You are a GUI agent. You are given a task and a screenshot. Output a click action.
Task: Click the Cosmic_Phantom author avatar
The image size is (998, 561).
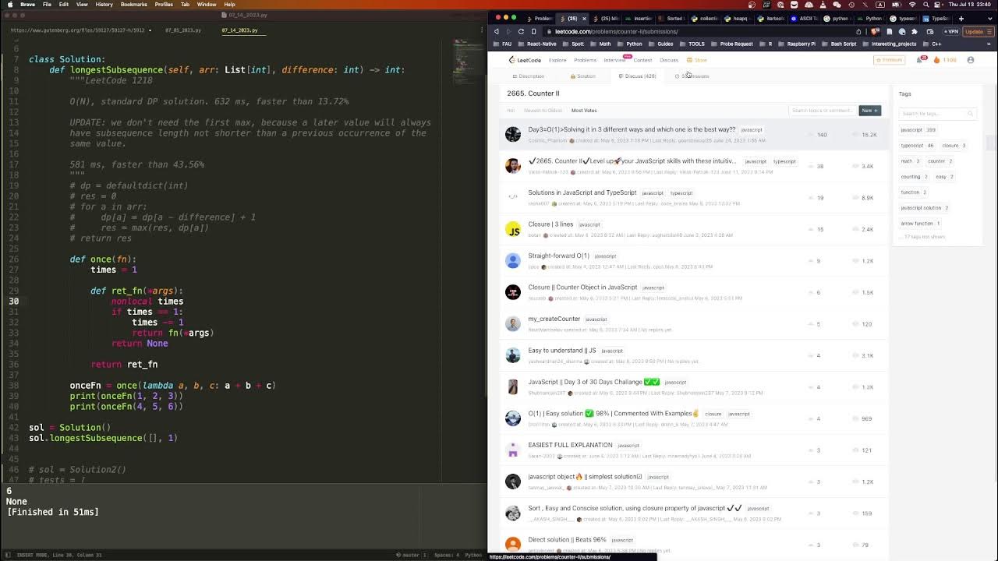[x=513, y=134]
